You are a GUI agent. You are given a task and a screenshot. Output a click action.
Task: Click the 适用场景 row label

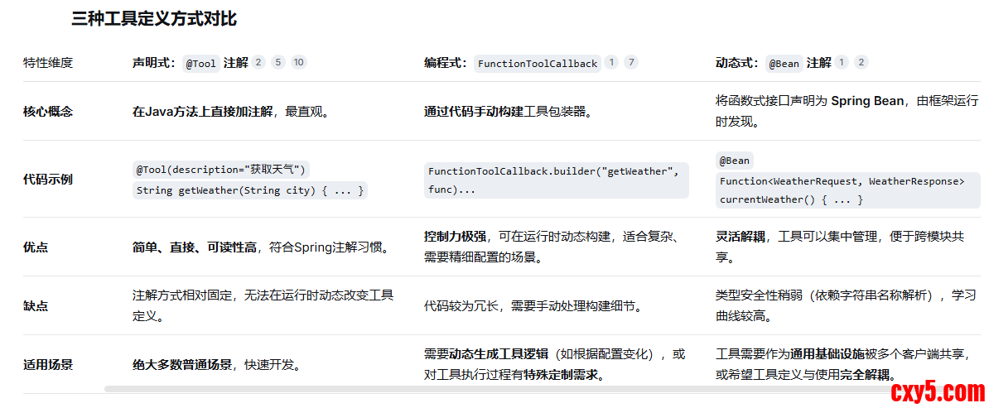(48, 364)
